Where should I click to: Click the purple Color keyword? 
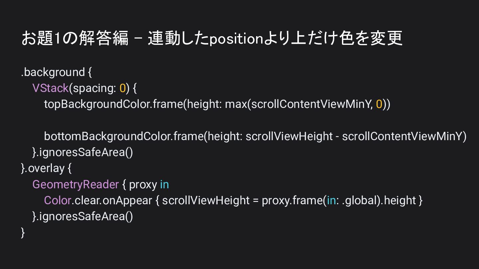click(x=58, y=200)
